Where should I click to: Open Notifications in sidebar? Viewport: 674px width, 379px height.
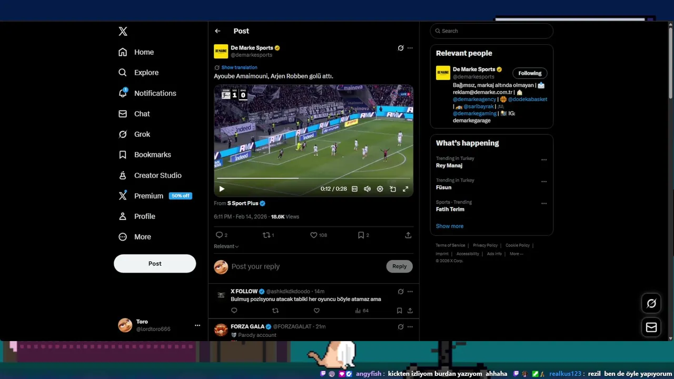(147, 93)
